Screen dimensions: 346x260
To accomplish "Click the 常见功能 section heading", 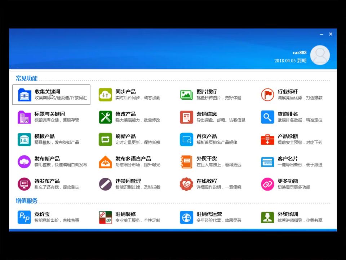I will 26,78.
